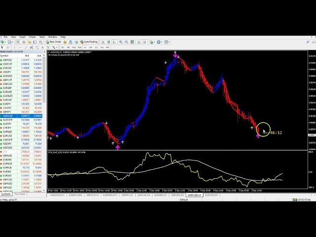Switch chart to candlestick display icon
316x237 pixels.
click(109, 42)
